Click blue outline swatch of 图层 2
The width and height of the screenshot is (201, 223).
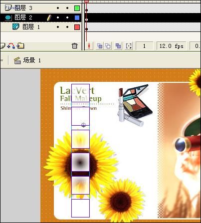pyautogui.click(x=77, y=17)
